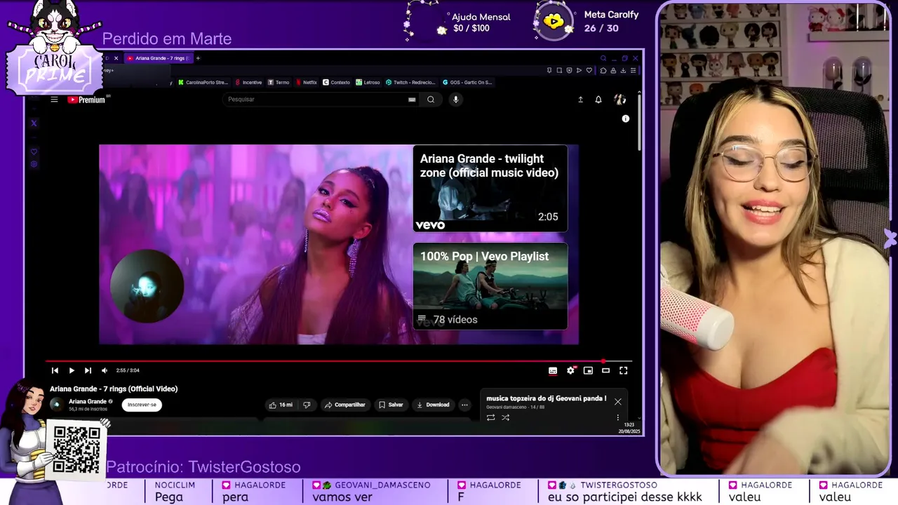Screen dimensions: 898x505
Task: Dislike the video
Action: 307,405
